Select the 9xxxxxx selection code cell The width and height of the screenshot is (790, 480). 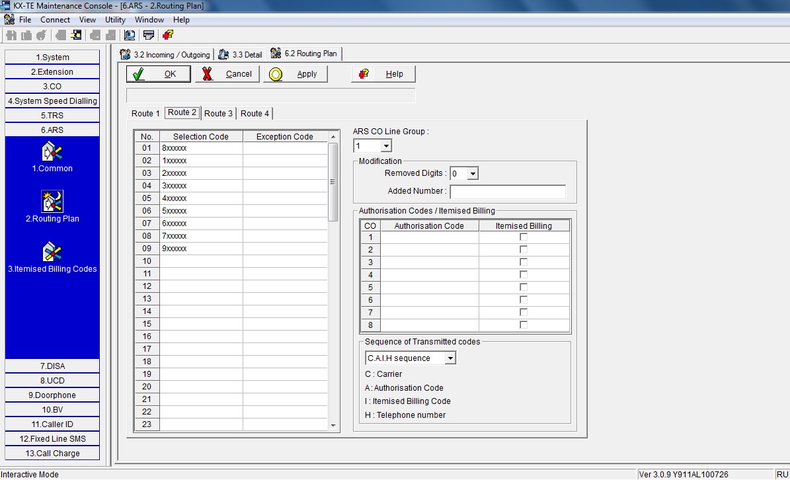click(x=202, y=249)
